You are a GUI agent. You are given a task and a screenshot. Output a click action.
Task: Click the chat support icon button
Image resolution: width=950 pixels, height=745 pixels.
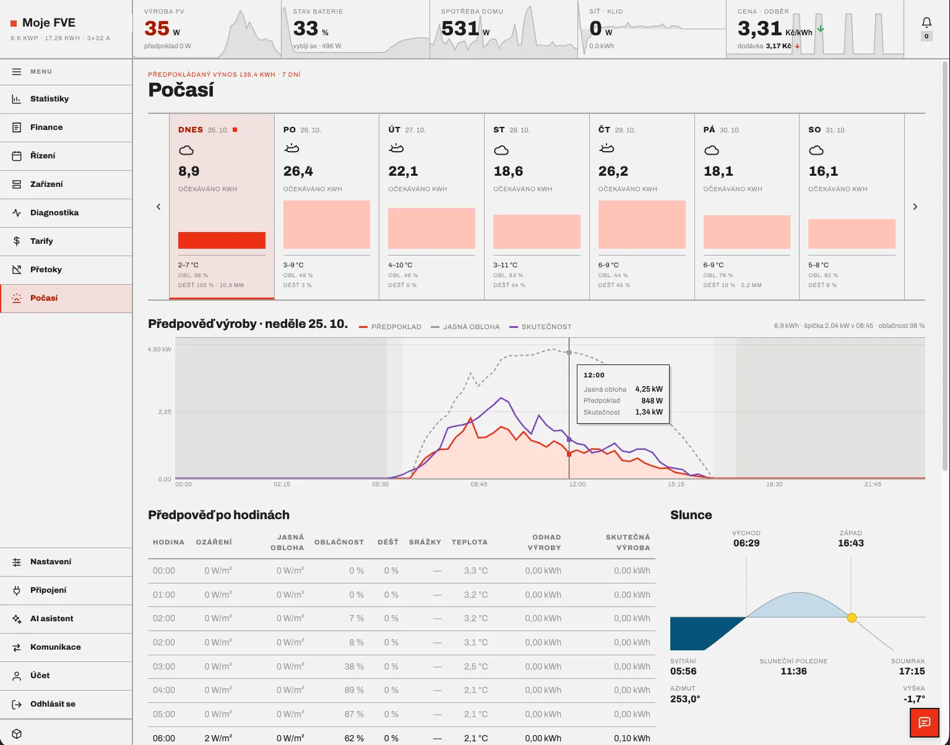pyautogui.click(x=925, y=723)
